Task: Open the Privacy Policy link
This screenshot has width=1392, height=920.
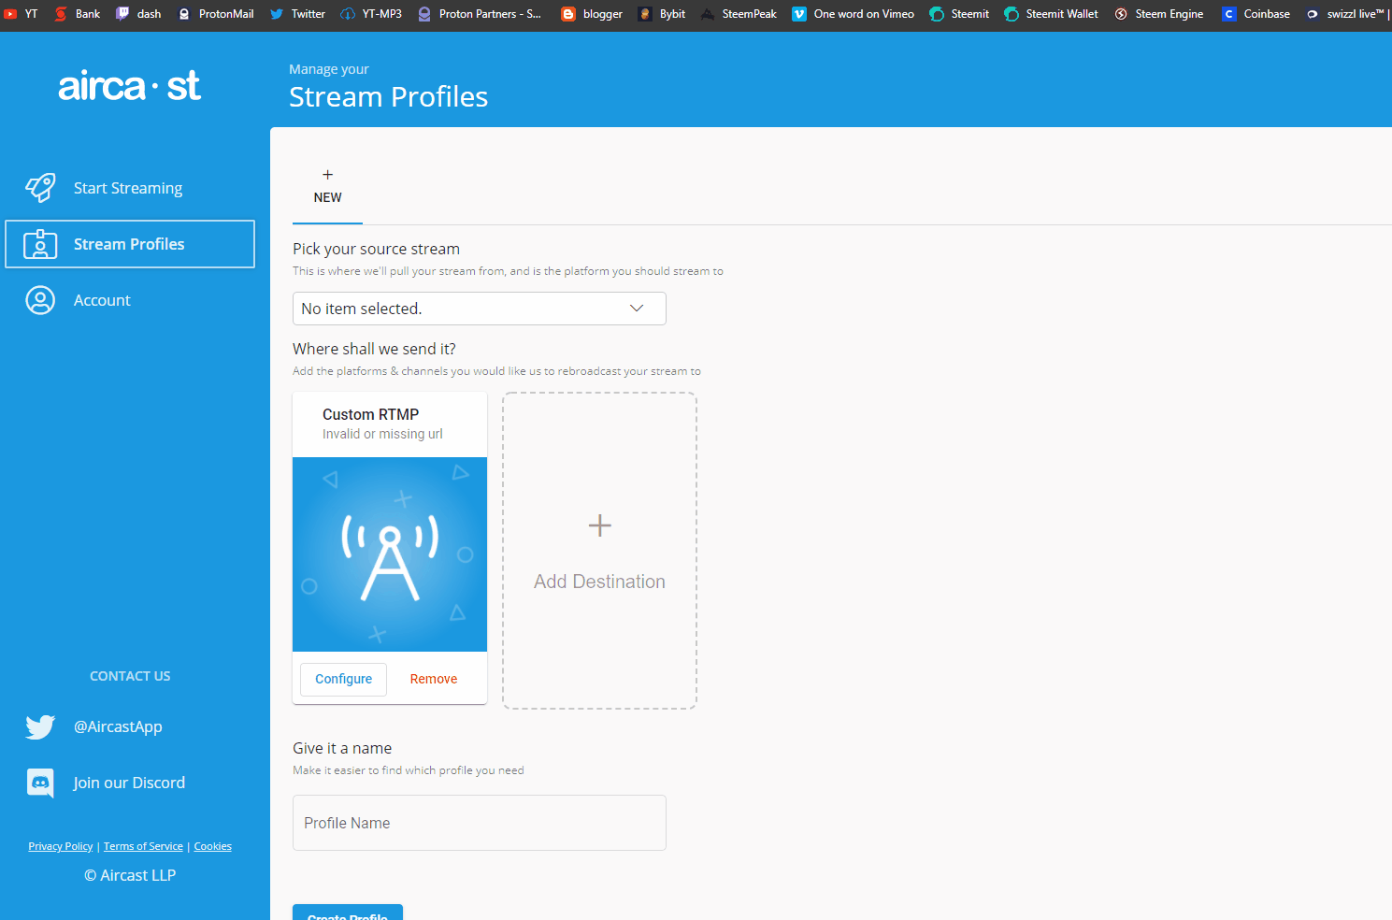Action: click(x=61, y=846)
